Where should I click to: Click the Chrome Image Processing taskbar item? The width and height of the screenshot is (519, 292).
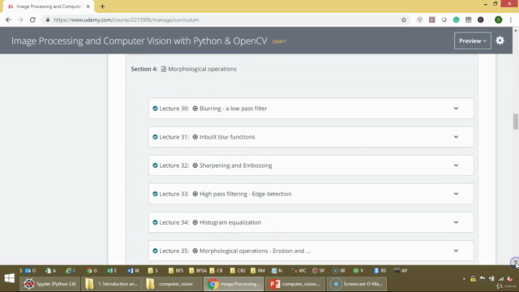tap(234, 284)
